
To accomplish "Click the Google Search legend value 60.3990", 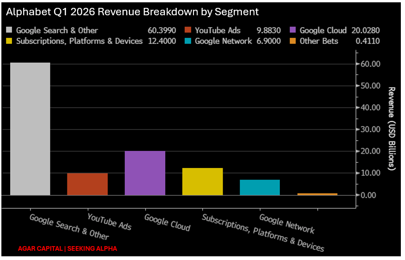I will coord(162,30).
